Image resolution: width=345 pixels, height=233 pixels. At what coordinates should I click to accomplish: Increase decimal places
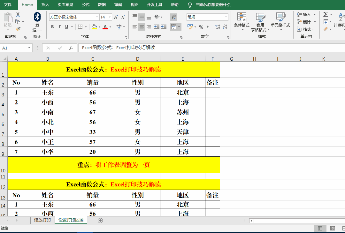[218, 27]
